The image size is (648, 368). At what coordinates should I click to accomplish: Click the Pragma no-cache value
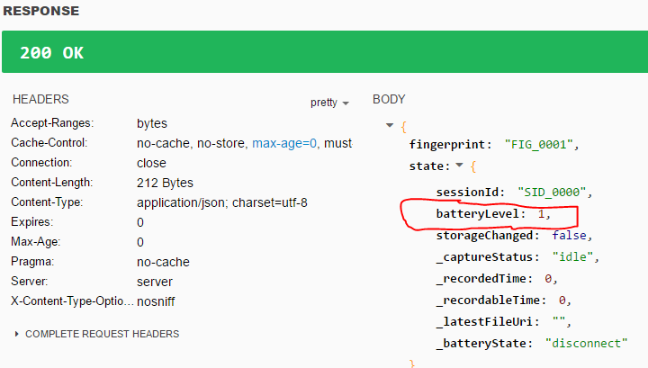tap(163, 262)
